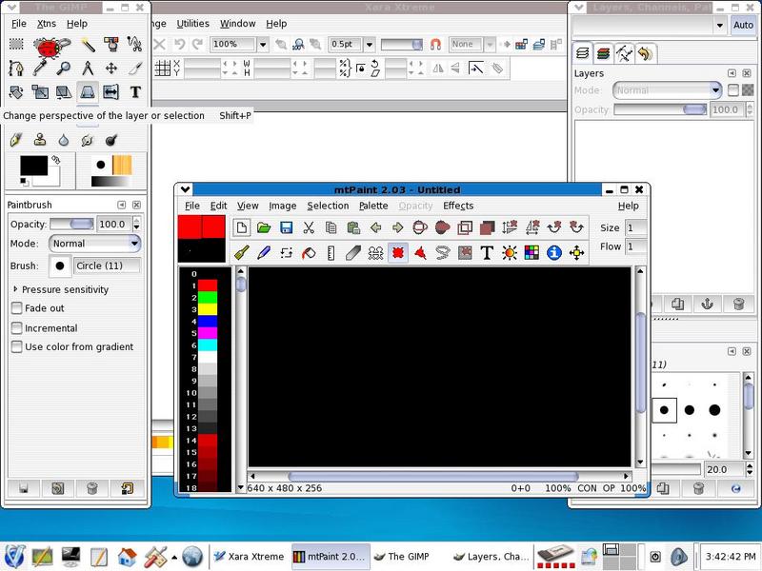Screen dimensions: 762x571
Task: Click mtPaint's open file folder icon
Action: click(x=264, y=227)
